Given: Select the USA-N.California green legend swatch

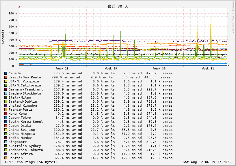Looking at the screenshot, I should coord(5,85).
